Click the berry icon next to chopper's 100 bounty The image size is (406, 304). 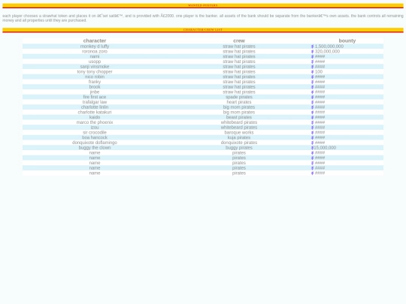click(312, 72)
